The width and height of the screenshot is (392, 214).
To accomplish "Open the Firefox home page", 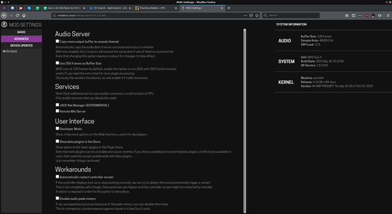I will tap(24, 15).
